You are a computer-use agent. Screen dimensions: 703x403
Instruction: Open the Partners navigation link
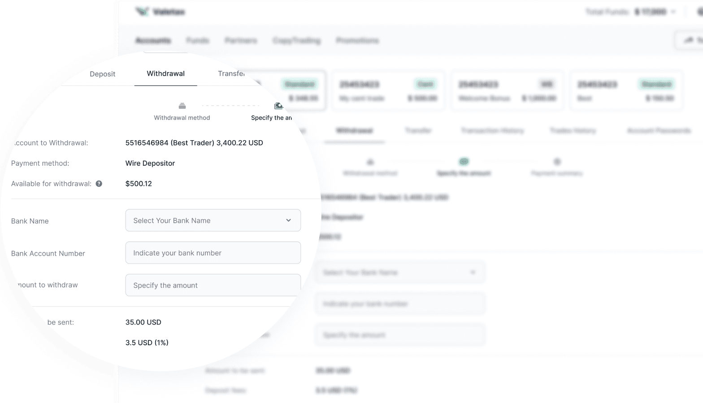pos(241,40)
